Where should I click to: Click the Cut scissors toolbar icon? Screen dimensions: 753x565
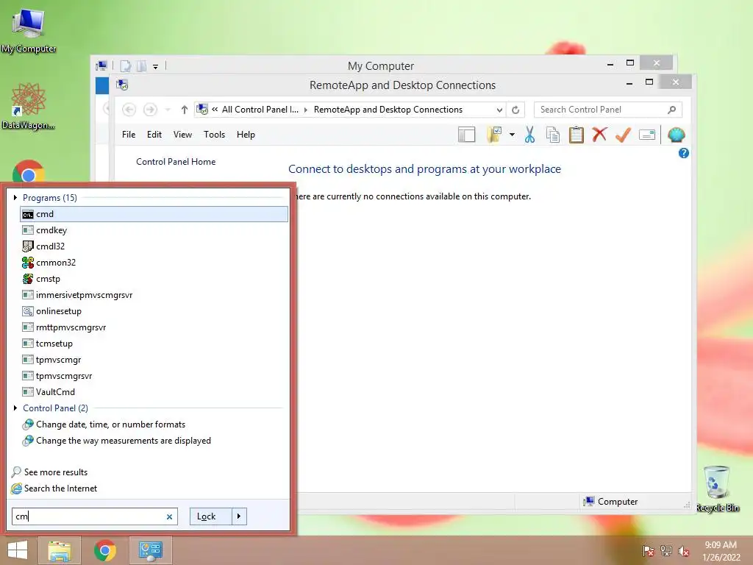pyautogui.click(x=529, y=135)
